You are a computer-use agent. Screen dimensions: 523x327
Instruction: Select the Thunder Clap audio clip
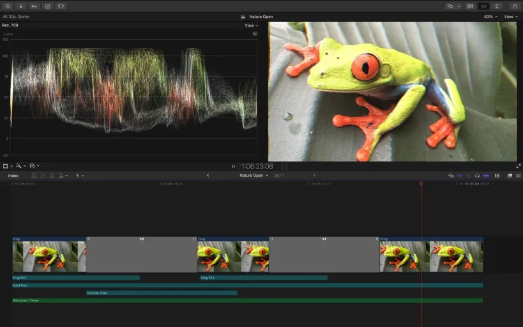[x=162, y=293]
